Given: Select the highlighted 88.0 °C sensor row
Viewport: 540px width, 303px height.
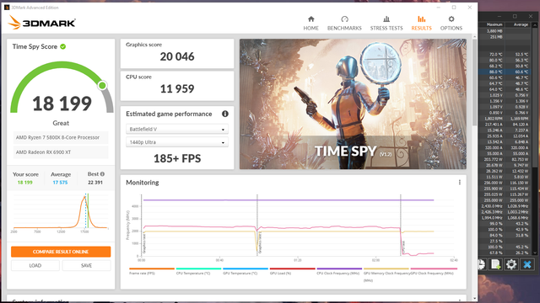Looking at the screenshot, I should [505, 72].
